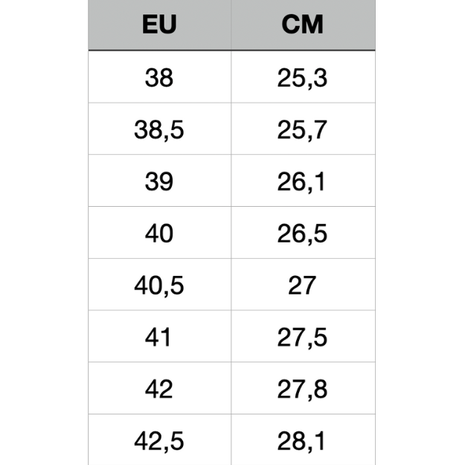
Task: Select the 26,5 CM cell
Action: (303, 233)
